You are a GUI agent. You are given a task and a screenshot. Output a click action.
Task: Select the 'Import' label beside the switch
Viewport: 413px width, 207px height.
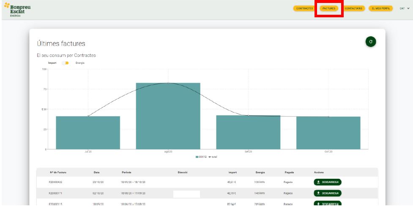tap(52, 63)
